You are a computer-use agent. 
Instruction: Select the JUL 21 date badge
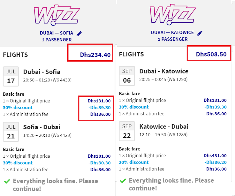[x=11, y=132]
